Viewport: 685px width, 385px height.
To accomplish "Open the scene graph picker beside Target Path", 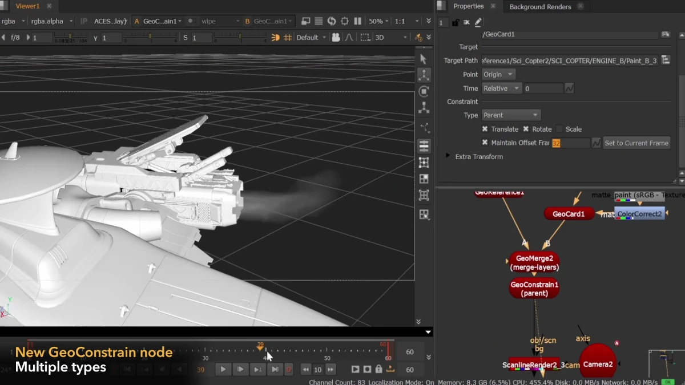I will (666, 60).
